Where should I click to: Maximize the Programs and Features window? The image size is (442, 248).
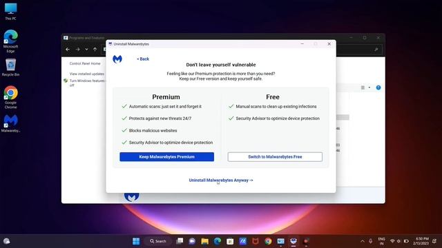coord(365,38)
